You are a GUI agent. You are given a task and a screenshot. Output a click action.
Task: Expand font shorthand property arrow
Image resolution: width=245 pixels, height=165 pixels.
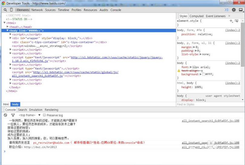click(191, 67)
